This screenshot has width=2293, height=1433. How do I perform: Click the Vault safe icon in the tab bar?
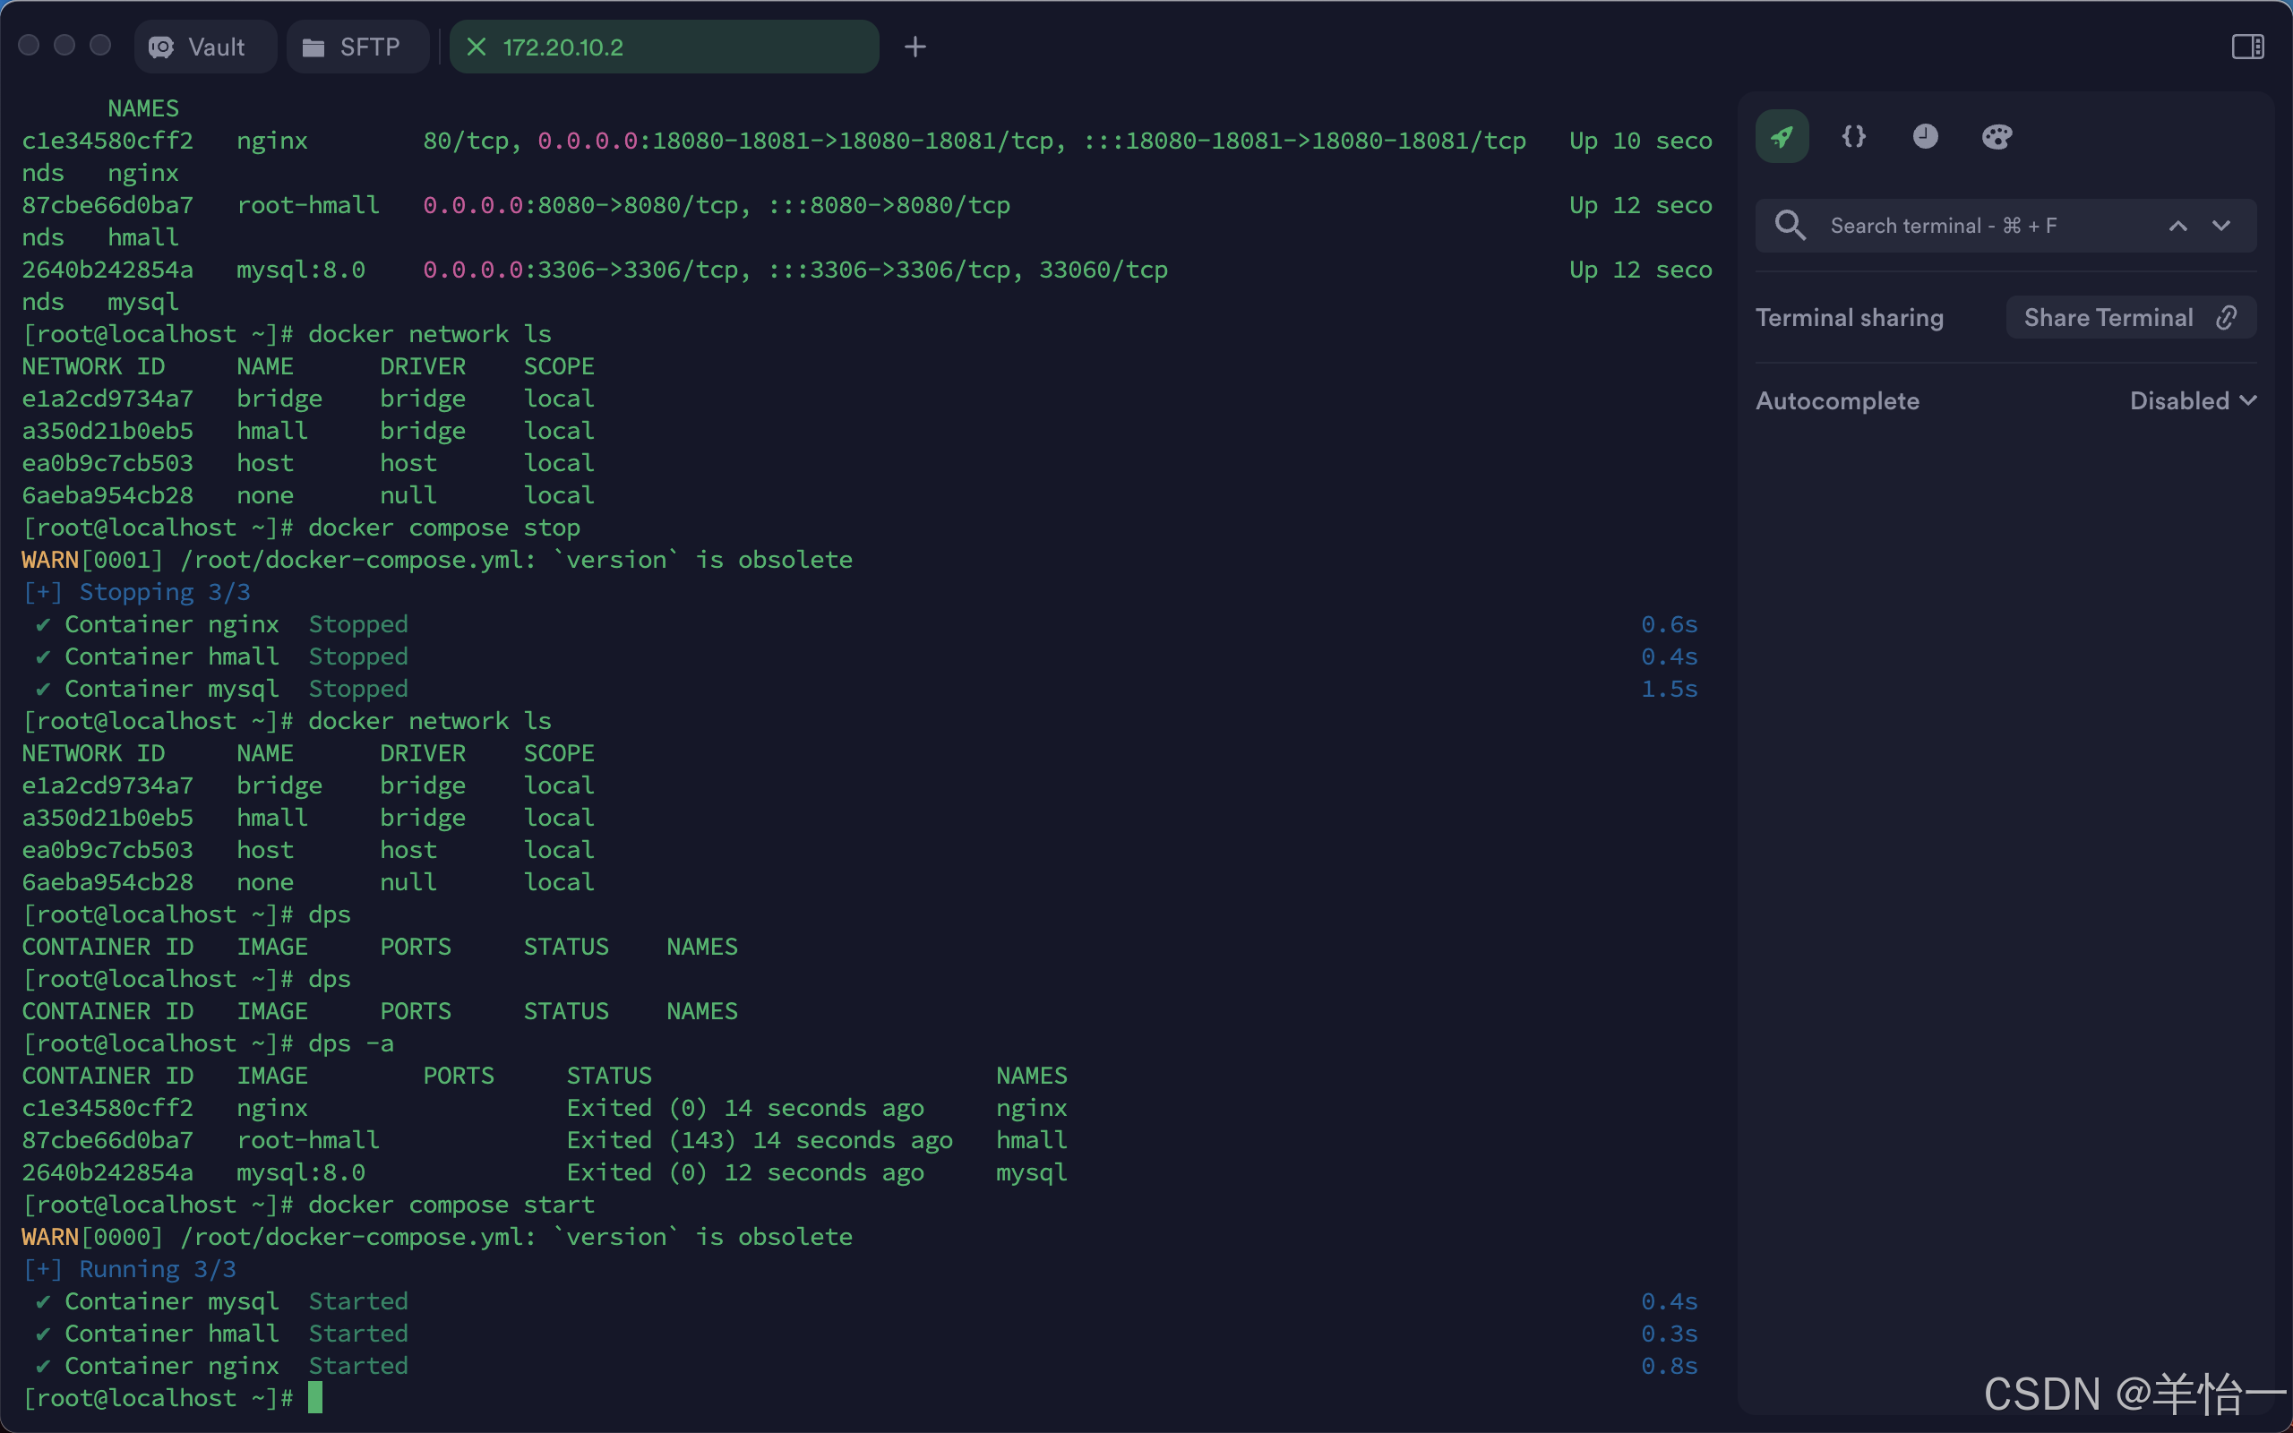click(161, 47)
